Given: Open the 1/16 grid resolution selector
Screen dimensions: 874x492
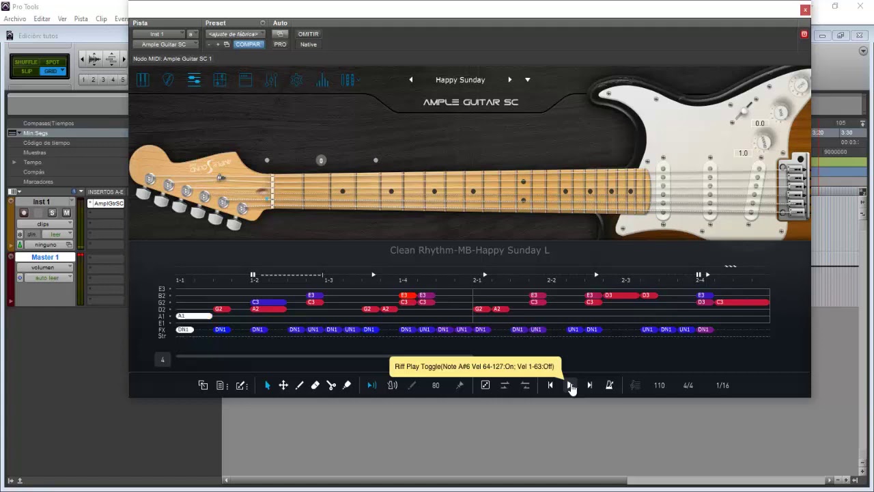Looking at the screenshot, I should point(722,385).
